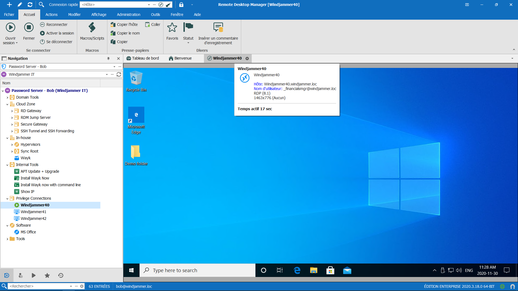Open the Windjammer IT vault dropdown
The height and width of the screenshot is (291, 518).
tap(107, 74)
